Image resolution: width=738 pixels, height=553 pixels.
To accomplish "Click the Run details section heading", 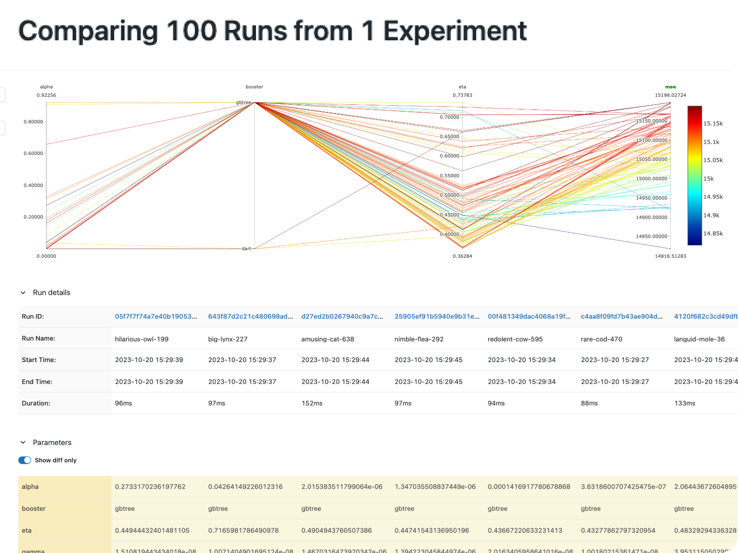I will tap(51, 293).
